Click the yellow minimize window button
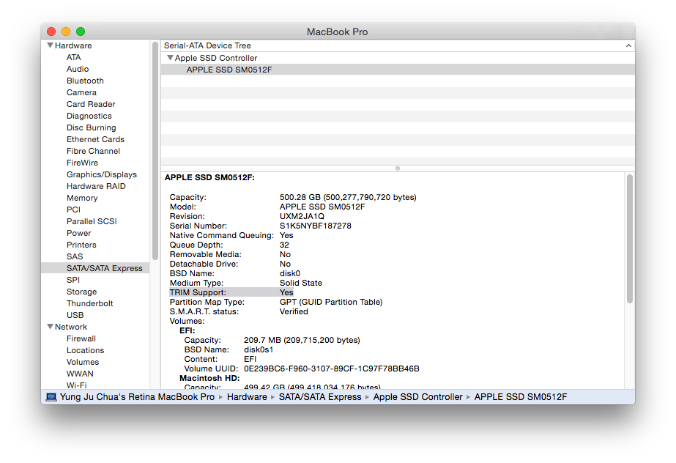Image resolution: width=676 pixels, height=463 pixels. tap(66, 32)
